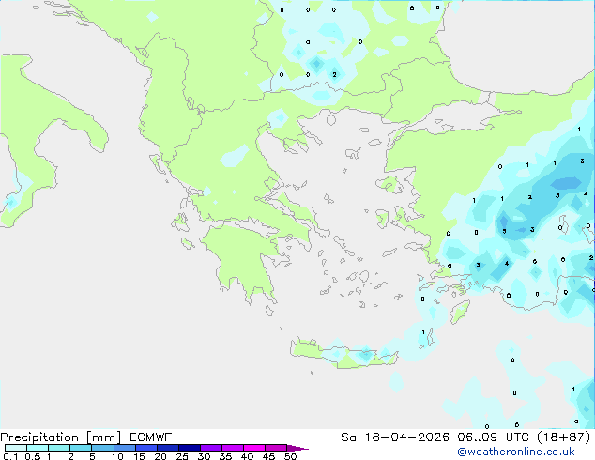Select the 35–40 mm legend color box
This screenshot has width=595, height=460.
point(233,448)
